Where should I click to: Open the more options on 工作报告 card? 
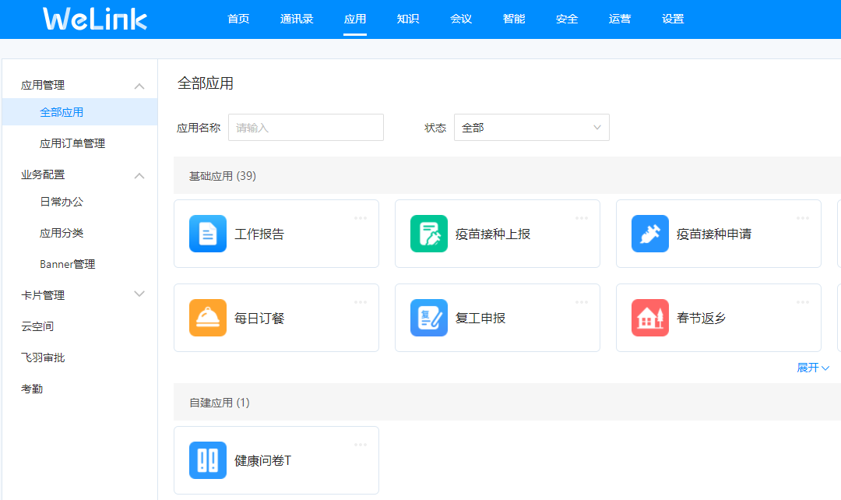360,218
